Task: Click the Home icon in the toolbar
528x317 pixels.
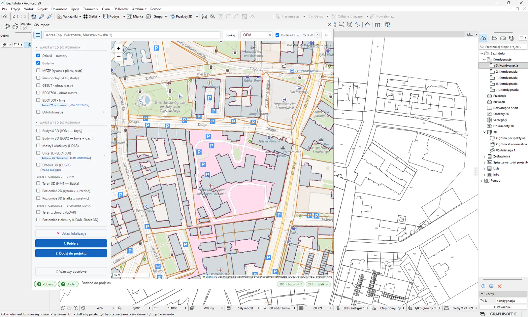Action: pyautogui.click(x=5, y=16)
